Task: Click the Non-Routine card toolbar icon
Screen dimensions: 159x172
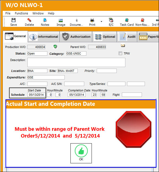Action: pyautogui.click(x=142, y=20)
